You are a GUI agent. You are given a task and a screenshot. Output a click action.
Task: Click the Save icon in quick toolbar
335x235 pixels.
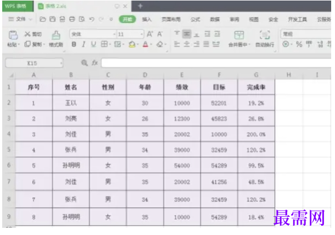click(x=53, y=19)
